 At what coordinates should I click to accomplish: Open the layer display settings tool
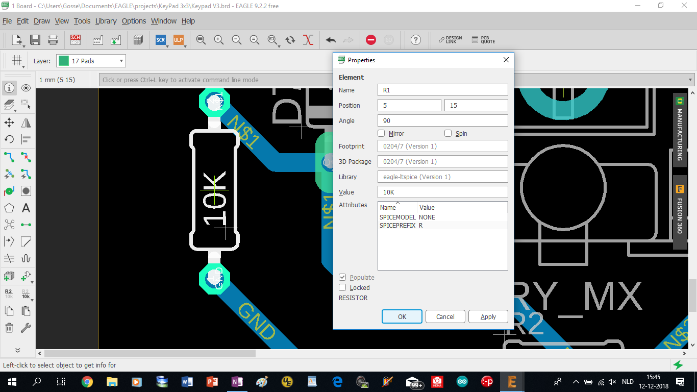pyautogui.click(x=9, y=105)
